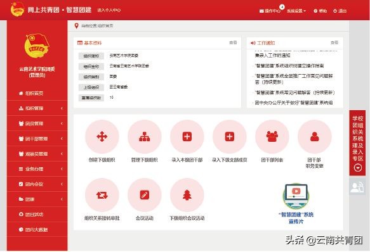
Task: Open the 系统设置 dropdown
Action: [x=296, y=11]
